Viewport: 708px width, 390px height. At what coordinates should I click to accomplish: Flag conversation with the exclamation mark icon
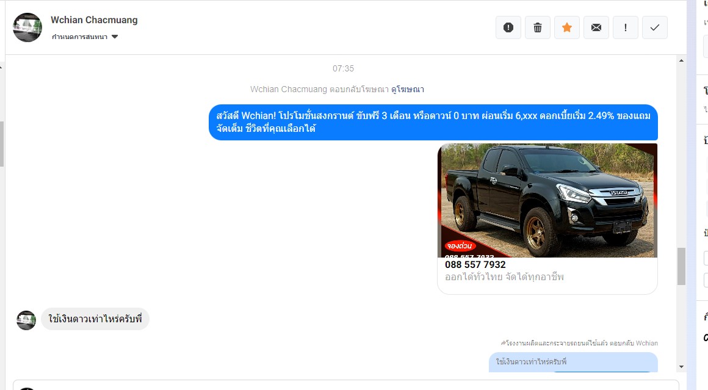click(x=626, y=27)
